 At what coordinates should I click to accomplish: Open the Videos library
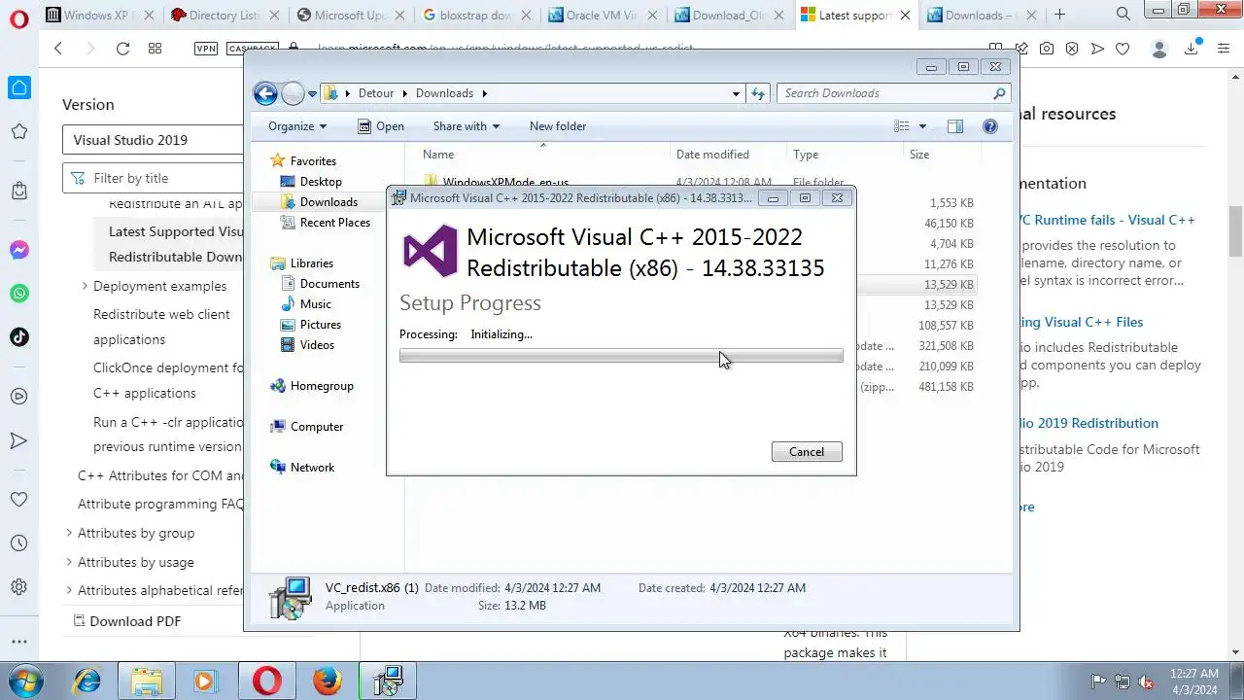307,345
